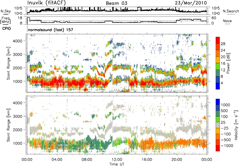Click the 'Nave' legend label
Viewport: 239px width, 166px height.
[227, 21]
